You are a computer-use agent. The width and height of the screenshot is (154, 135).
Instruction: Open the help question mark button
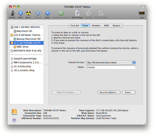14,120
